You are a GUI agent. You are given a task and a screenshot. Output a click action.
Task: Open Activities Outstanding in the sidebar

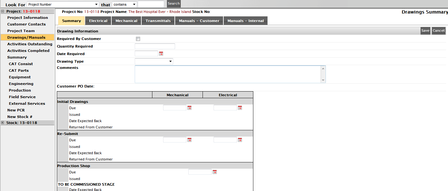pyautogui.click(x=30, y=44)
